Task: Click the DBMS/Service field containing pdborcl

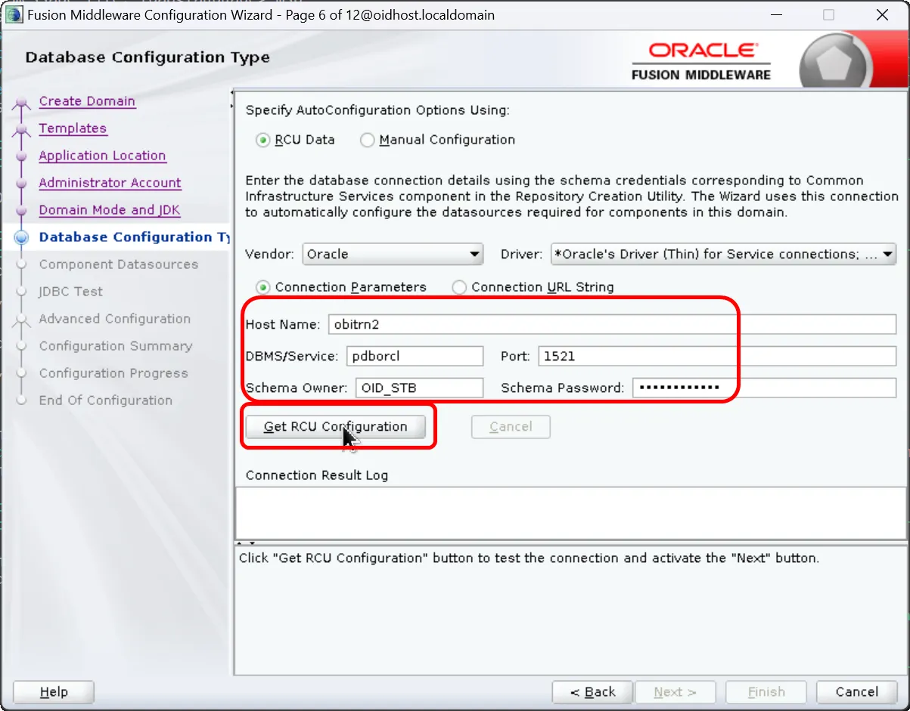Action: click(415, 356)
